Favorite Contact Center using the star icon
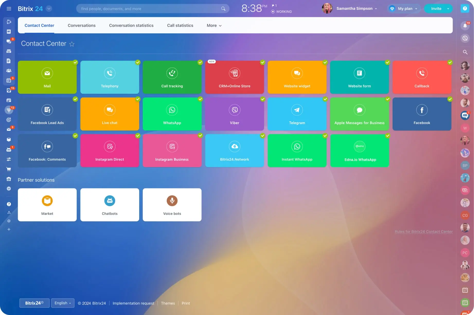 tap(72, 44)
